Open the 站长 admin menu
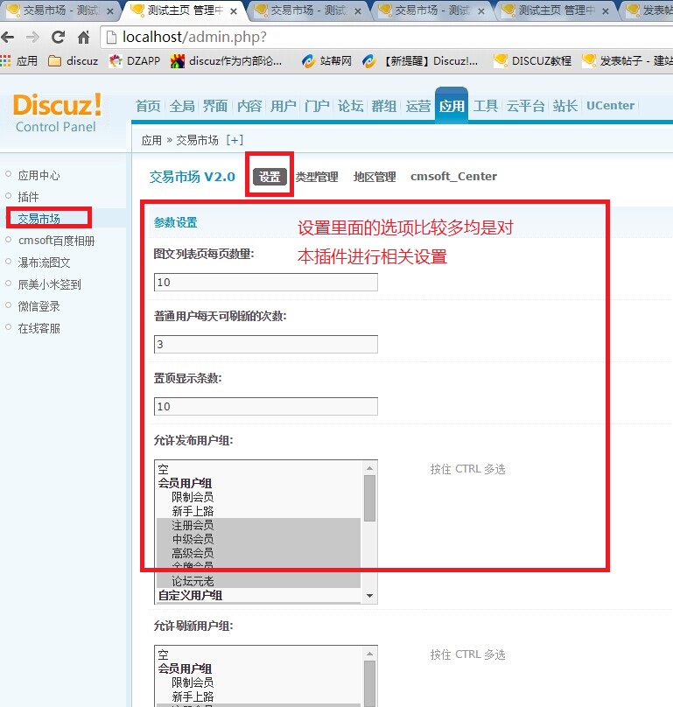 click(x=564, y=106)
